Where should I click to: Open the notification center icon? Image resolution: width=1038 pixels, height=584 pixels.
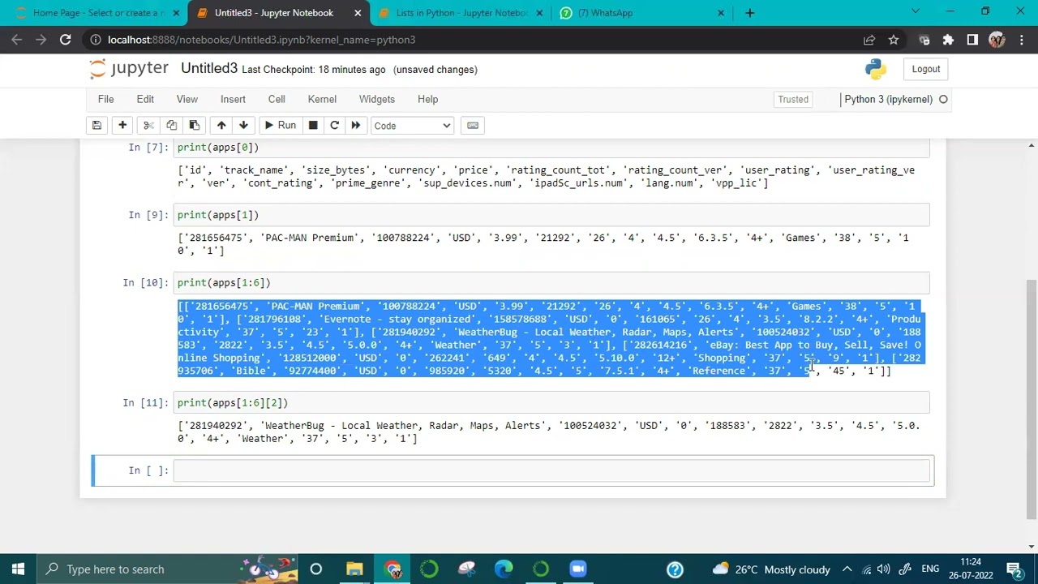1014,569
